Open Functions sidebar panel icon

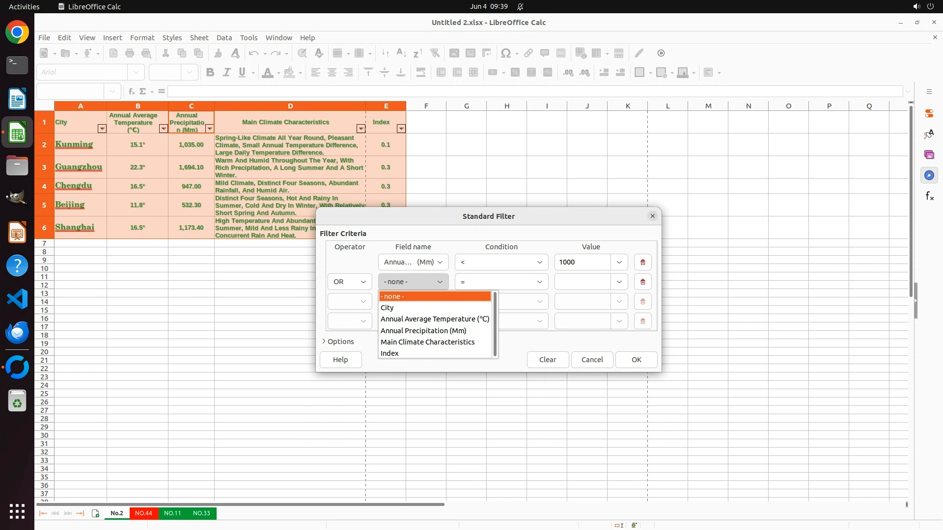929,196
